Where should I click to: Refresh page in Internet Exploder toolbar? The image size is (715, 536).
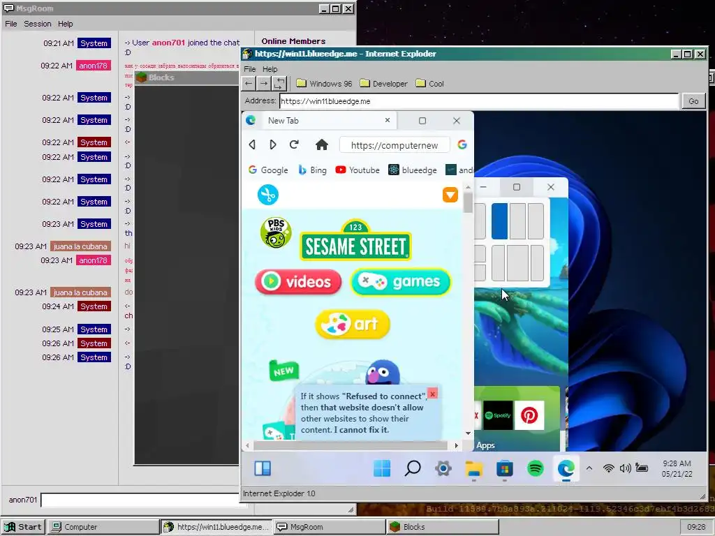coord(279,84)
